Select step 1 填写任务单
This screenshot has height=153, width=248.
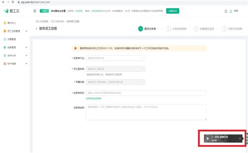click(x=147, y=29)
